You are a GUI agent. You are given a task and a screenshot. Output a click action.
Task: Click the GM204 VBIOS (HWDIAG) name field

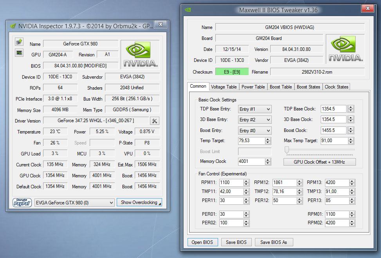tap(290, 27)
